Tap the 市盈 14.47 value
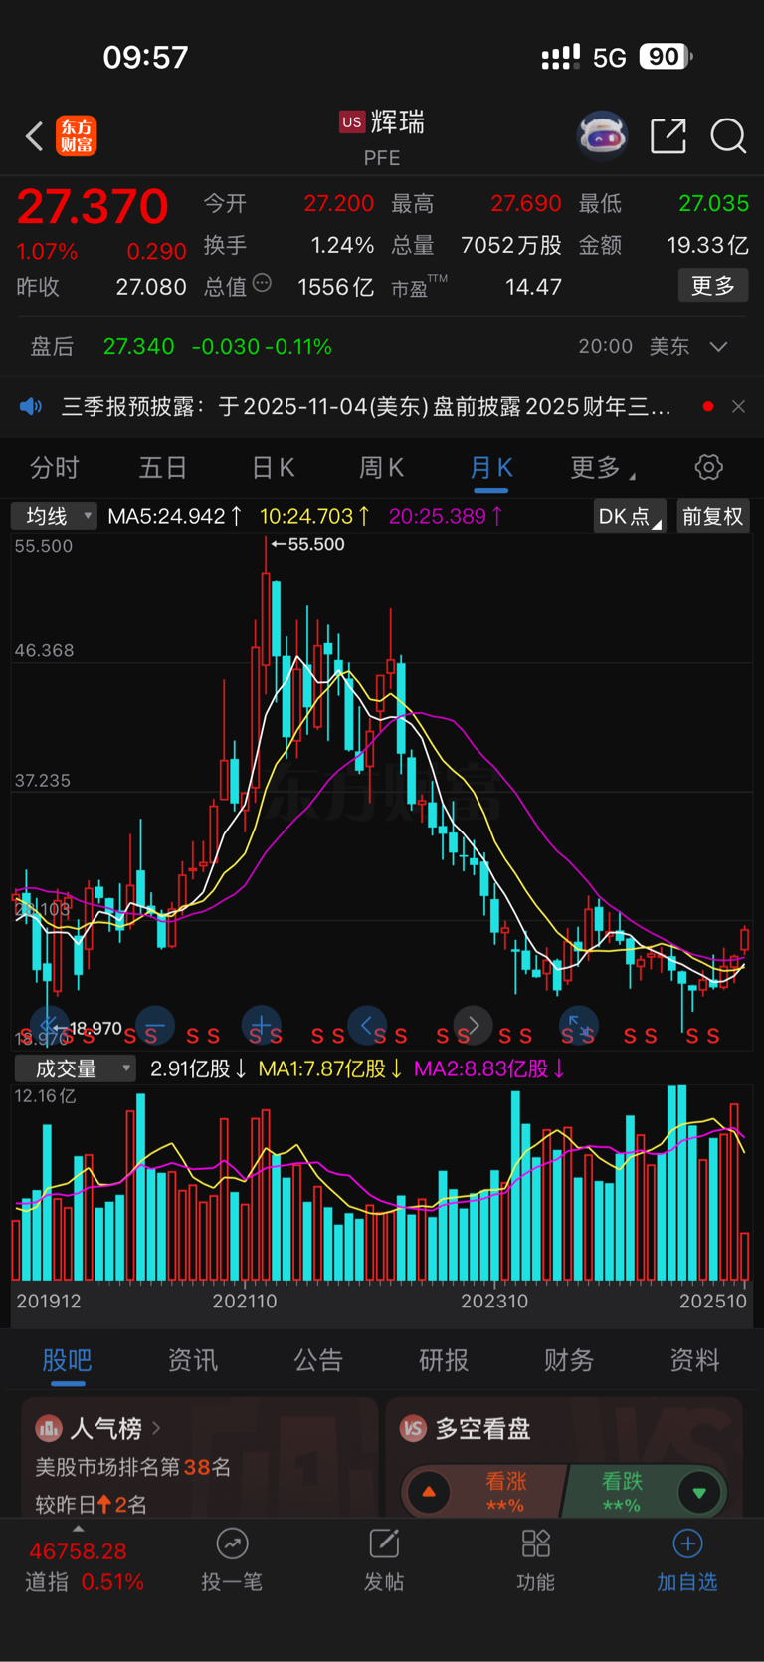 (x=533, y=287)
